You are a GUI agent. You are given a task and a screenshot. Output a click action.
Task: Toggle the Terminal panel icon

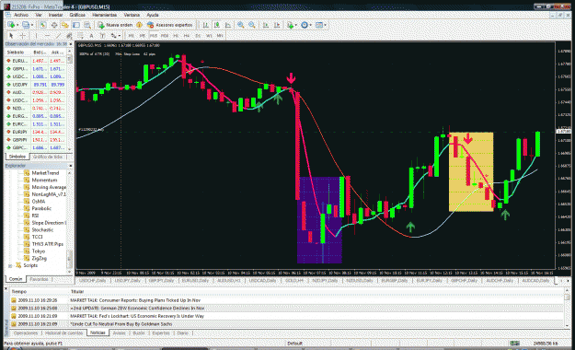click(x=76, y=25)
